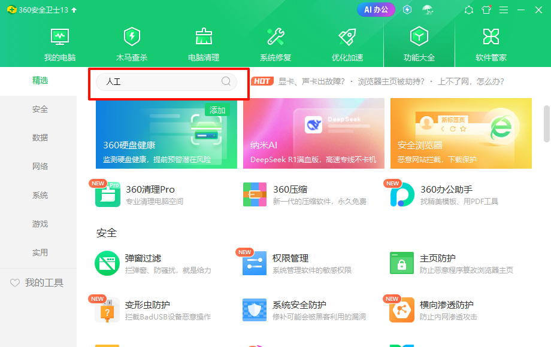Click the umbrella icon in title bar
This screenshot has width=551, height=347.
coord(427,10)
